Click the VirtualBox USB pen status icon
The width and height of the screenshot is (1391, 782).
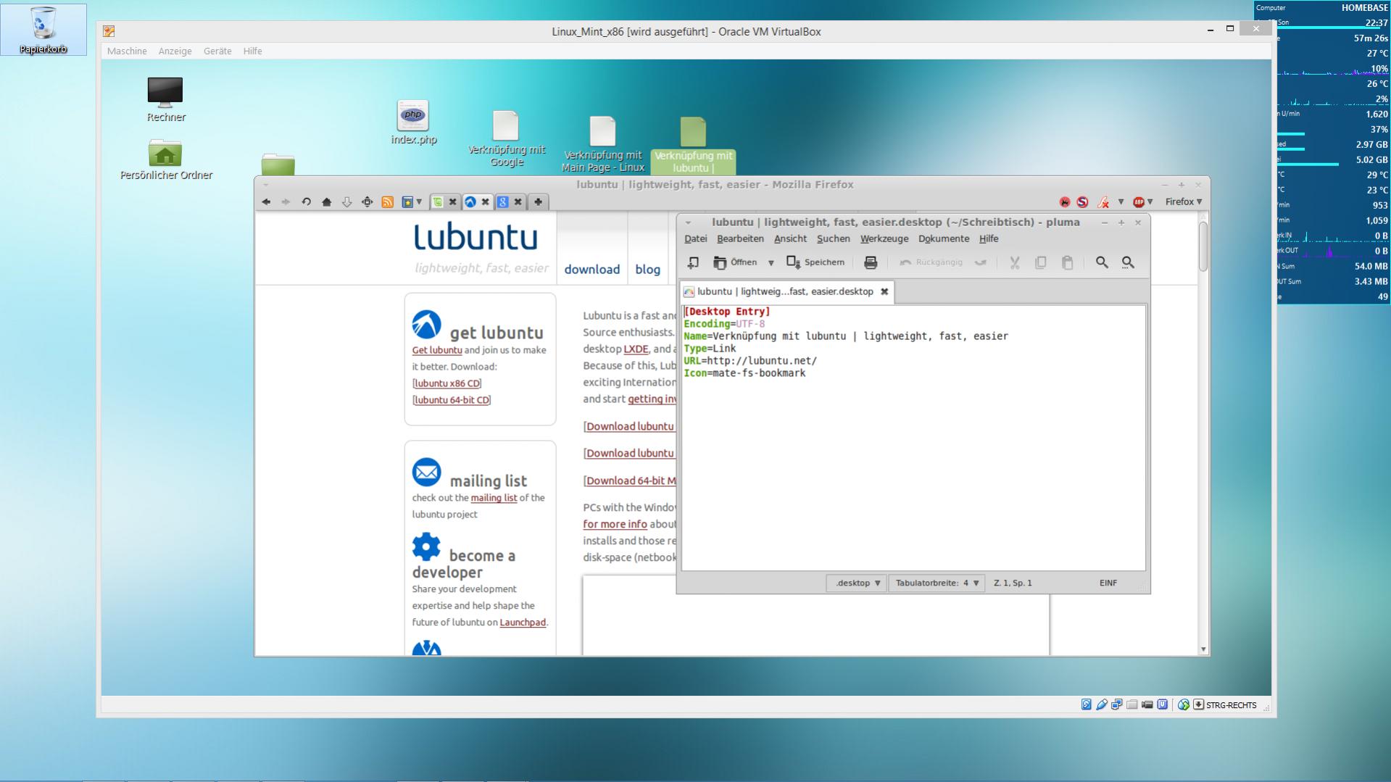(x=1101, y=704)
